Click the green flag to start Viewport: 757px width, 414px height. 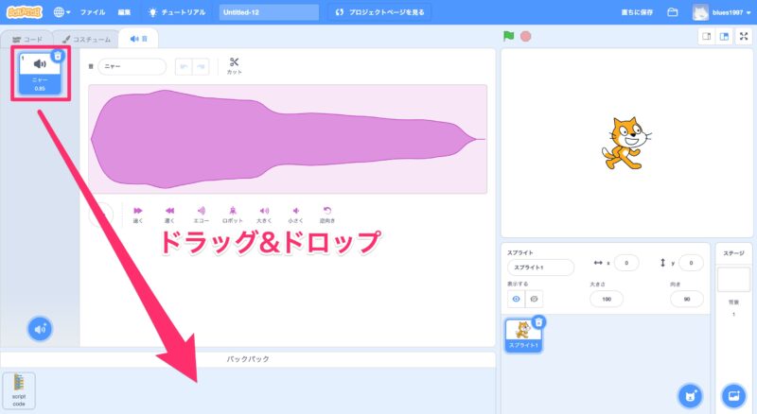point(508,36)
